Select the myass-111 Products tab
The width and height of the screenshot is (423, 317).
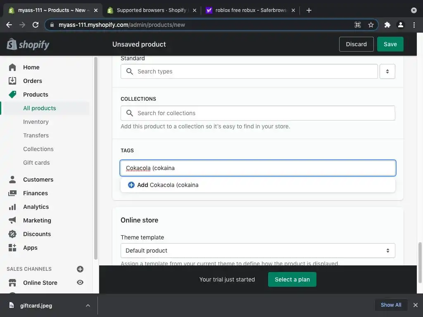[52, 10]
